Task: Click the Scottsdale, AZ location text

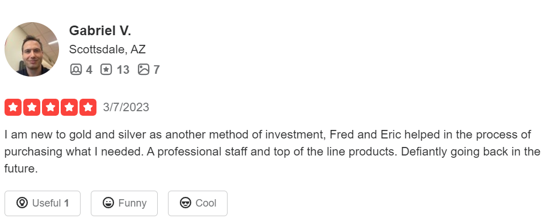Action: (x=107, y=49)
